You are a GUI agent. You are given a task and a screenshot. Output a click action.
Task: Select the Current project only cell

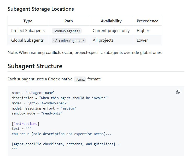coord(111,31)
